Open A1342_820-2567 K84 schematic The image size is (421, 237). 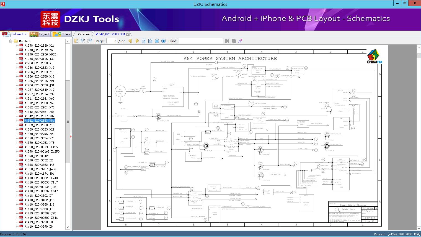pos(39,112)
